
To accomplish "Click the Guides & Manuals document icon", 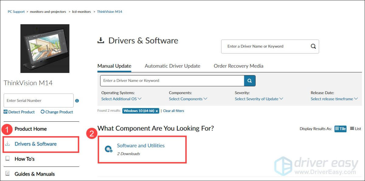I will [x=7, y=174].
